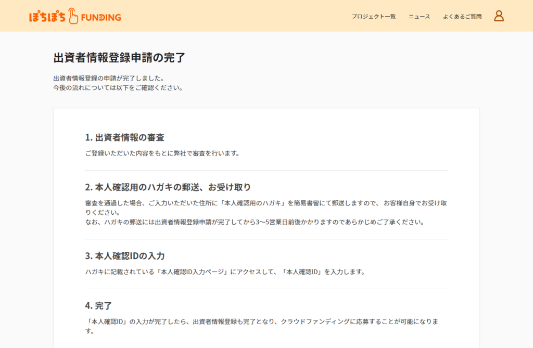Open the よくあるご質問 link
The image size is (533, 348).
click(x=462, y=17)
